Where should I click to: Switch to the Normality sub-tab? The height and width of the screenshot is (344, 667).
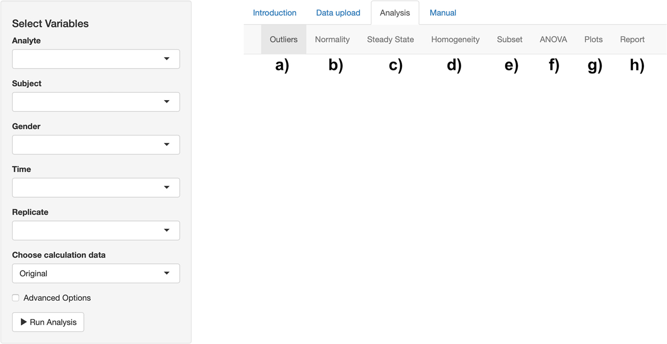pos(332,39)
